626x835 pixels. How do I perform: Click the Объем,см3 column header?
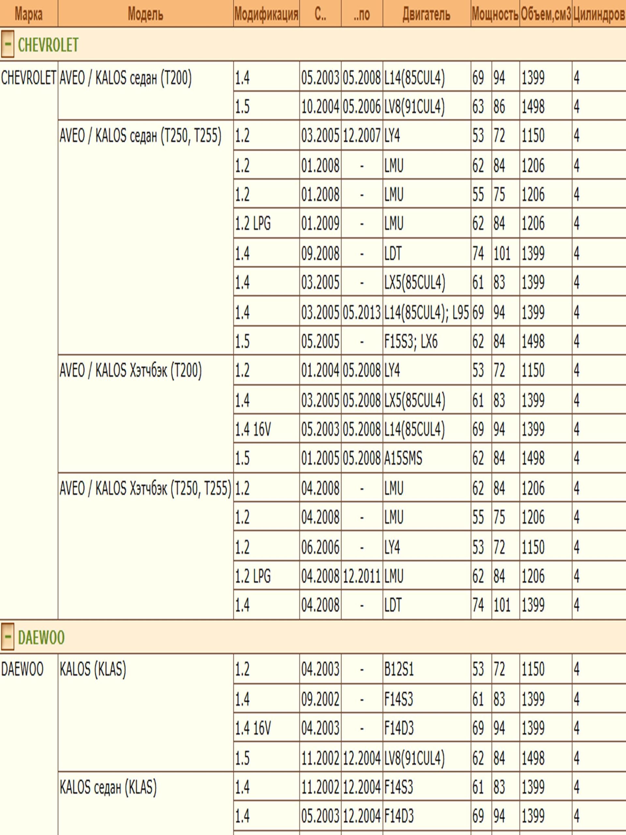coord(545,14)
